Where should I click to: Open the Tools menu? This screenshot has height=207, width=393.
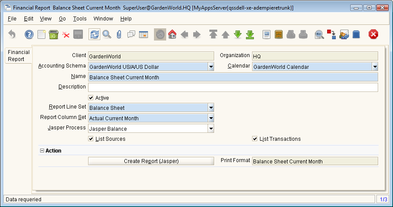pos(80,19)
